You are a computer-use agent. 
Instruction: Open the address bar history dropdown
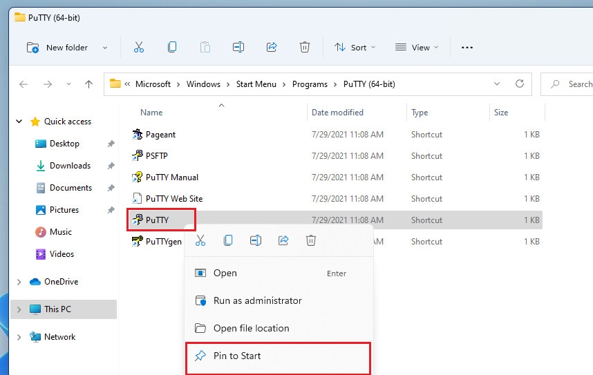point(497,84)
